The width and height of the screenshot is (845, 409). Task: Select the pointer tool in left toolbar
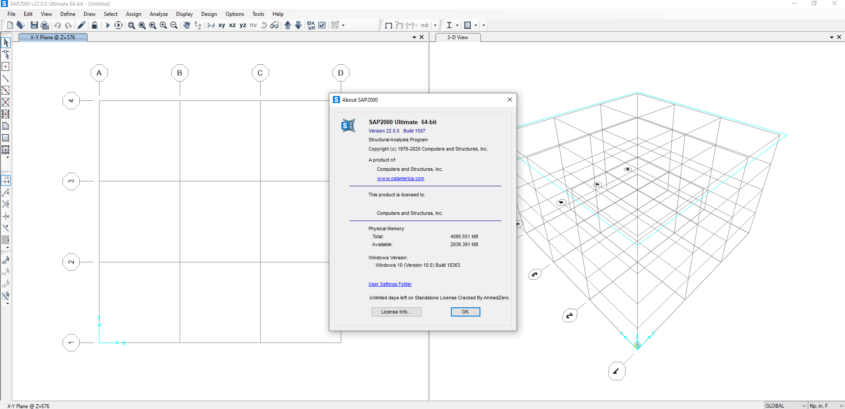click(6, 43)
